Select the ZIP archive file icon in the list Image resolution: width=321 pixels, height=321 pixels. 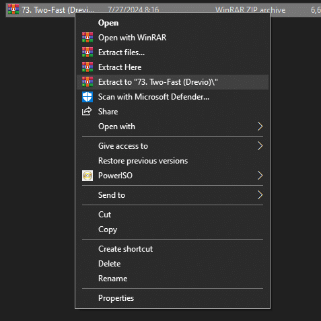click(x=13, y=9)
